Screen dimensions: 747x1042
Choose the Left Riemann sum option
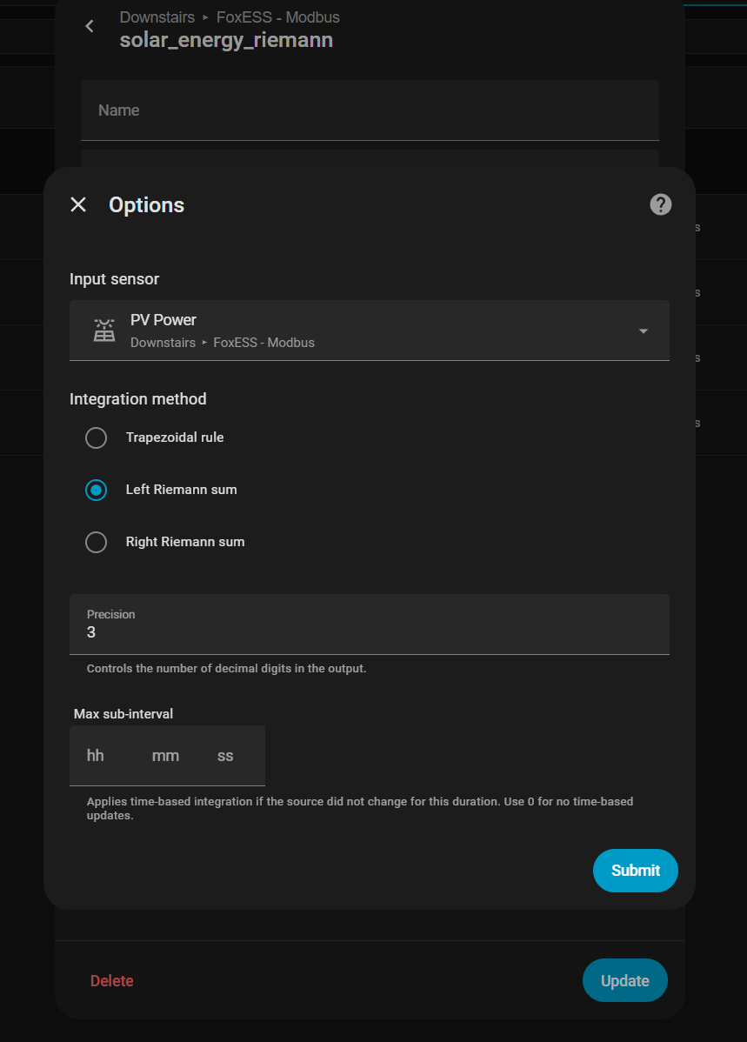point(96,490)
